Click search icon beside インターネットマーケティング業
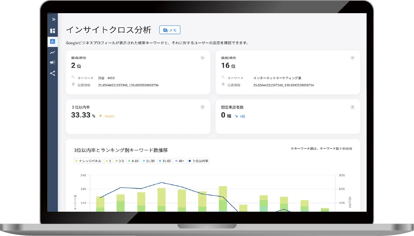 click(x=223, y=77)
